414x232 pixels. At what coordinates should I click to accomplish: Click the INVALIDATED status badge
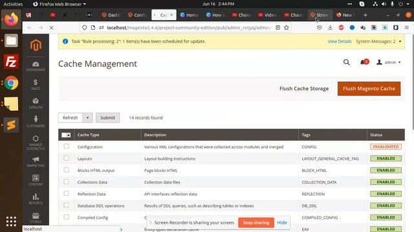click(x=386, y=146)
